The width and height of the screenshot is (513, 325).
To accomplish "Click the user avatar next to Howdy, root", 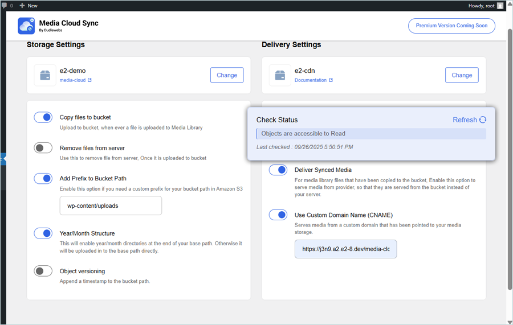I will tap(500, 6).
